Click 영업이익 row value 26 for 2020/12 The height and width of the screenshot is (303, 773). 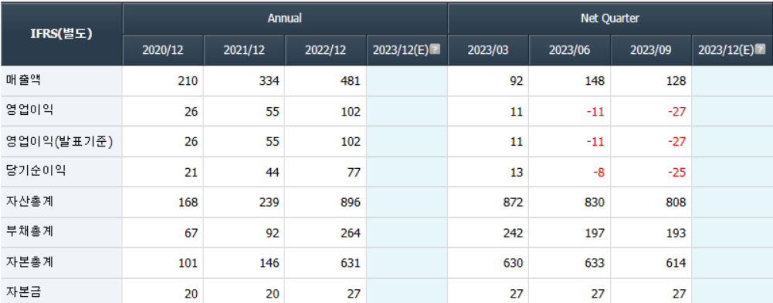(x=192, y=112)
